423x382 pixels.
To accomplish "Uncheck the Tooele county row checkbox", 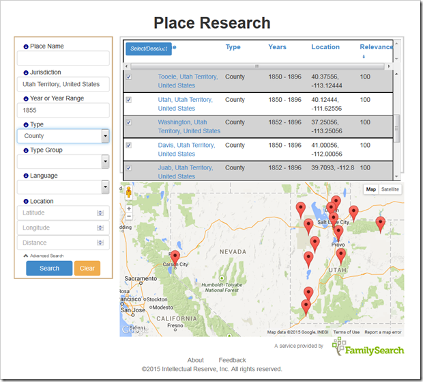I will [129, 77].
